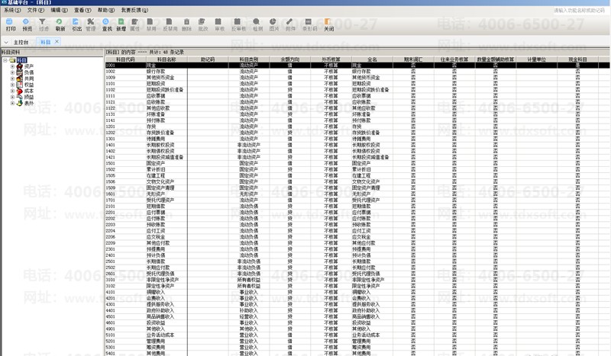Collapse the root 科目 tree node
Viewport: 611px width, 356px height.
[x=5, y=59]
